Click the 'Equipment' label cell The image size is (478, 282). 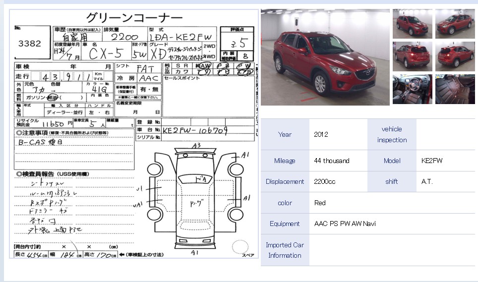(285, 224)
